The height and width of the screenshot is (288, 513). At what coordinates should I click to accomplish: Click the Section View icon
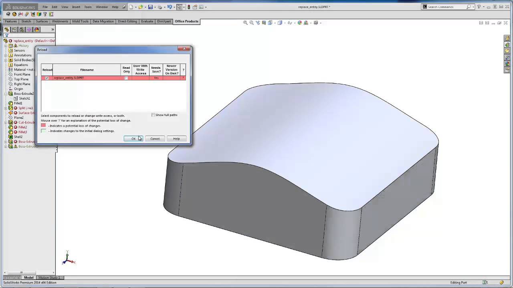[264, 23]
